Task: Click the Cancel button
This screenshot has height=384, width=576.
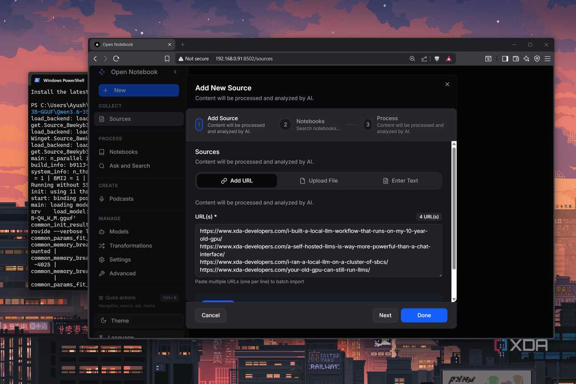Action: pyautogui.click(x=211, y=315)
